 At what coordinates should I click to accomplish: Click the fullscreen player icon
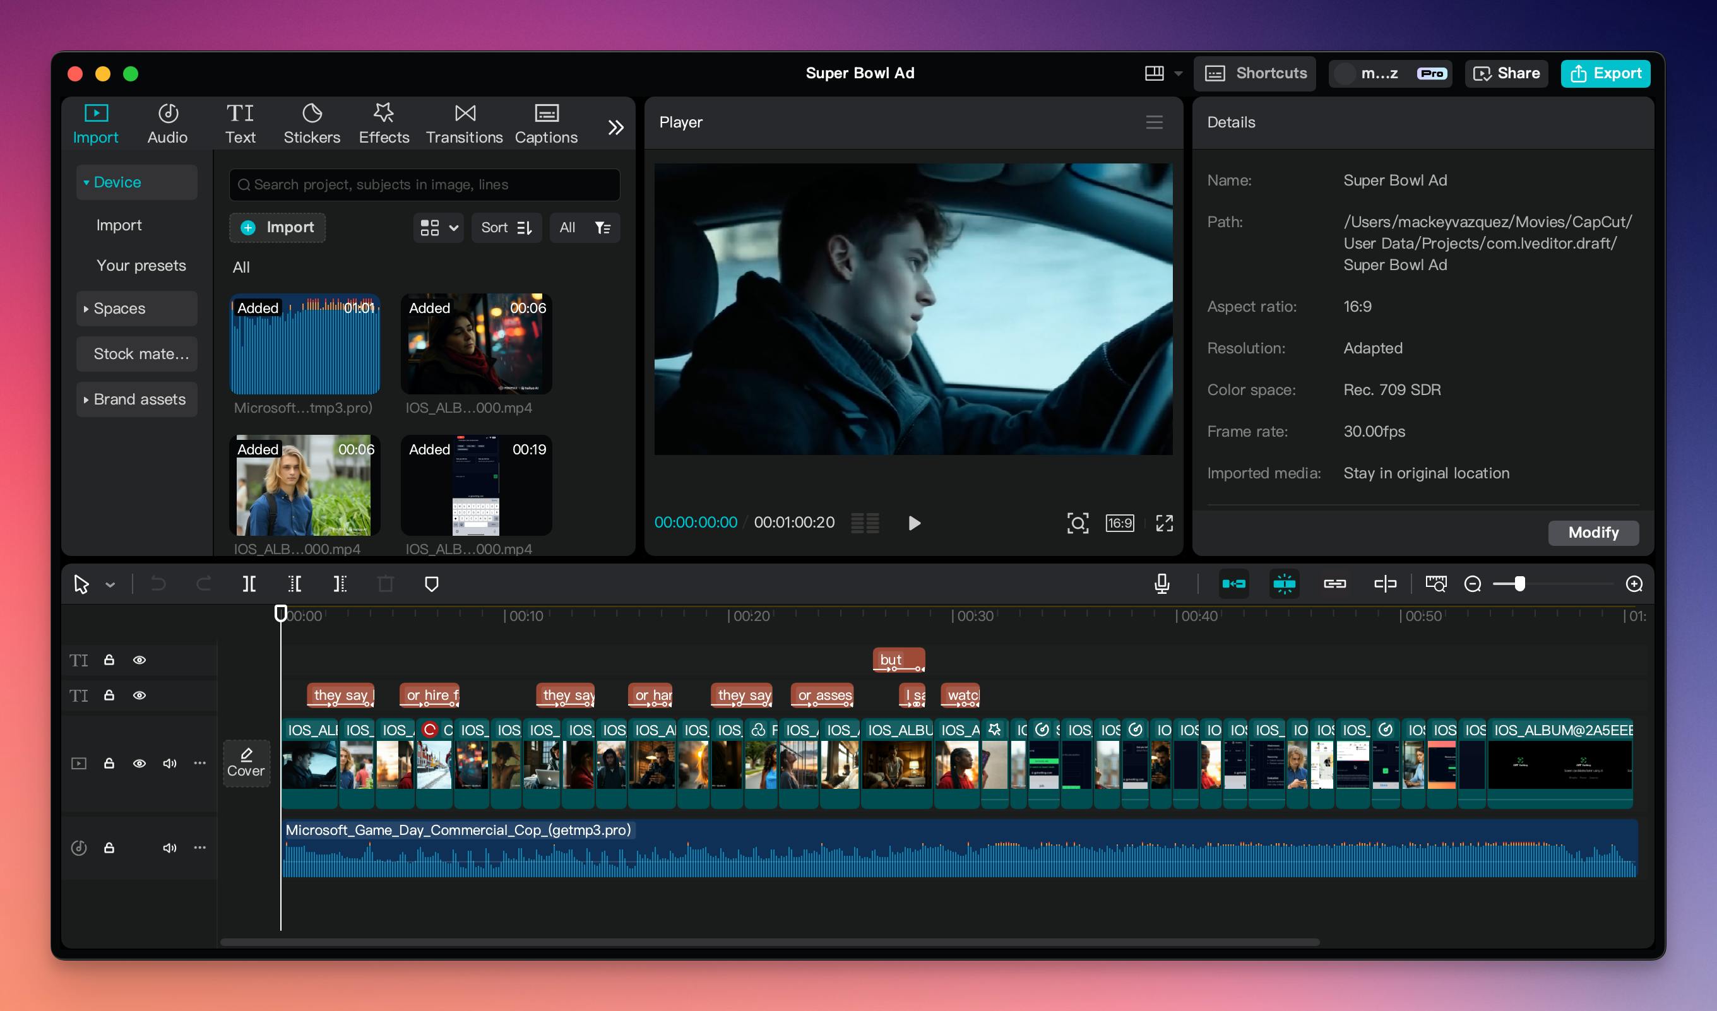click(1165, 523)
